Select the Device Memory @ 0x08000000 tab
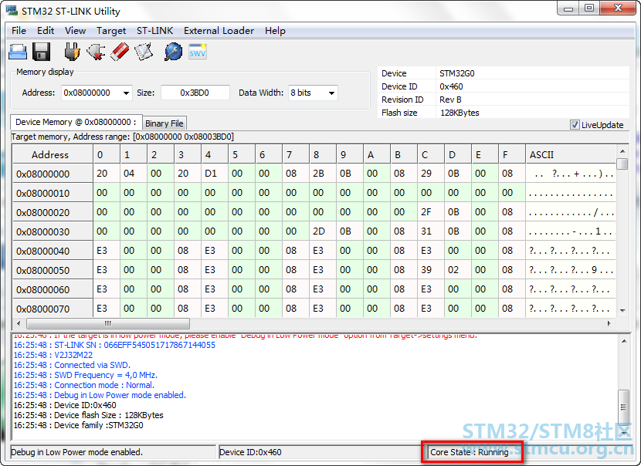 (x=76, y=122)
